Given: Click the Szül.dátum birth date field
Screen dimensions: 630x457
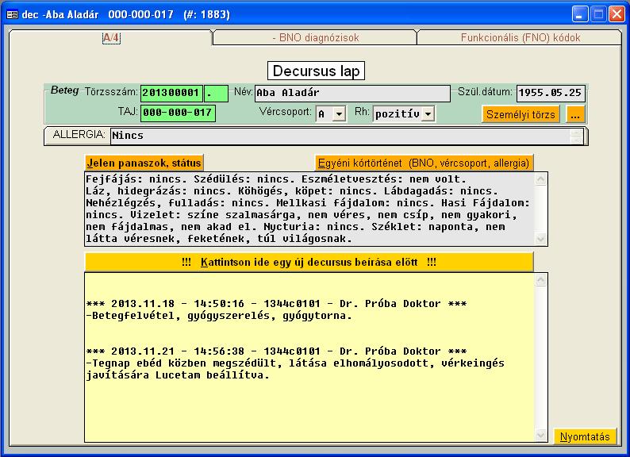Looking at the screenshot, I should pyautogui.click(x=551, y=93).
